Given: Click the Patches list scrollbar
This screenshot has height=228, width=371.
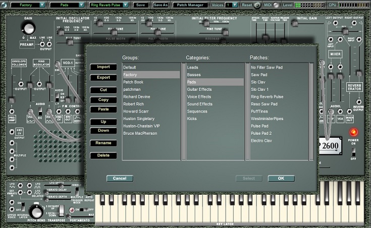Looking at the screenshot, I should point(311,111).
